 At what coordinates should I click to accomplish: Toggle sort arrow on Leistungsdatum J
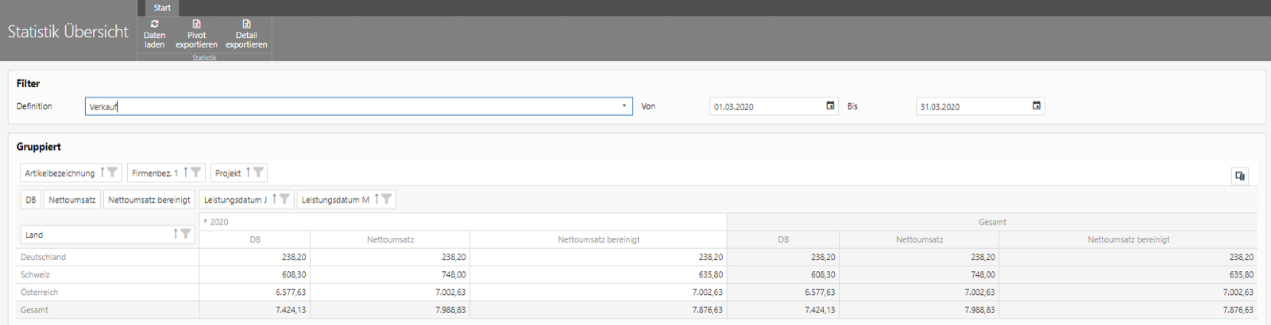274,199
